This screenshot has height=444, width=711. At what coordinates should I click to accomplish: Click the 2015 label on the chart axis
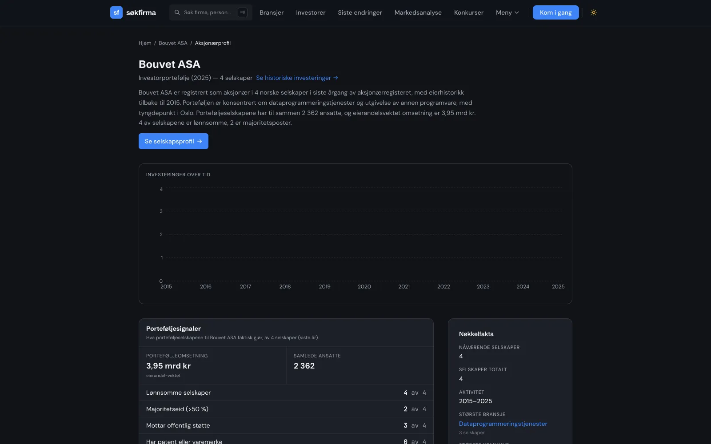(x=166, y=286)
